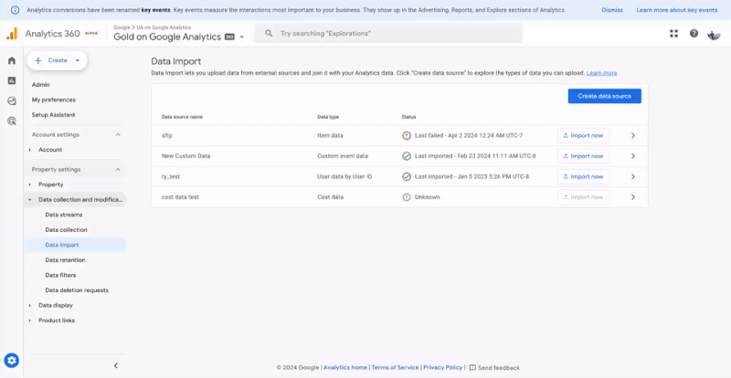
Task: Open the sftp data source details chevron
Action: coord(632,136)
